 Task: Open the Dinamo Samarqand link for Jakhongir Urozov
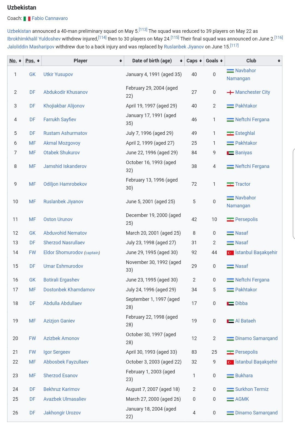click(x=256, y=413)
